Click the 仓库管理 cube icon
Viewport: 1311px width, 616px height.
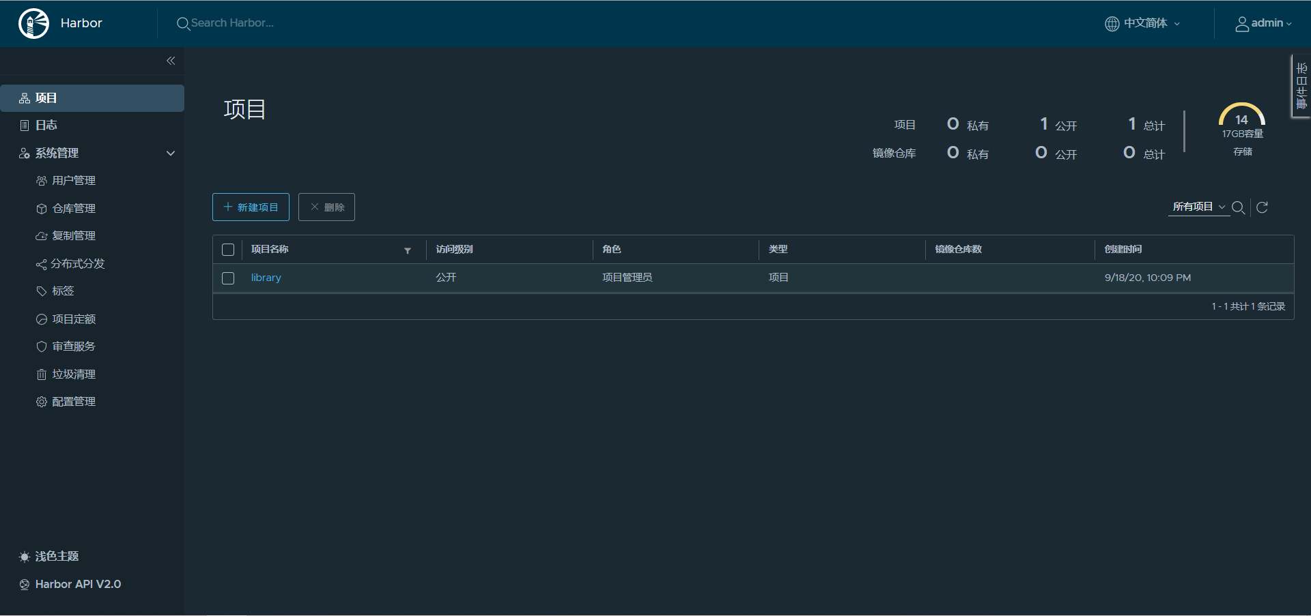(x=42, y=209)
